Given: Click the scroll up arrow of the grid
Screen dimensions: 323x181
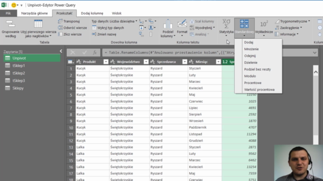Looking at the screenshot, I should point(315,72).
